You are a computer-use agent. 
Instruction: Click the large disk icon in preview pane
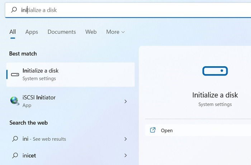215,71
